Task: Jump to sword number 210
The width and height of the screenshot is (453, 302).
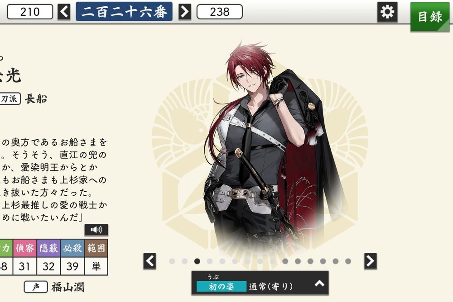Action: pos(30,12)
